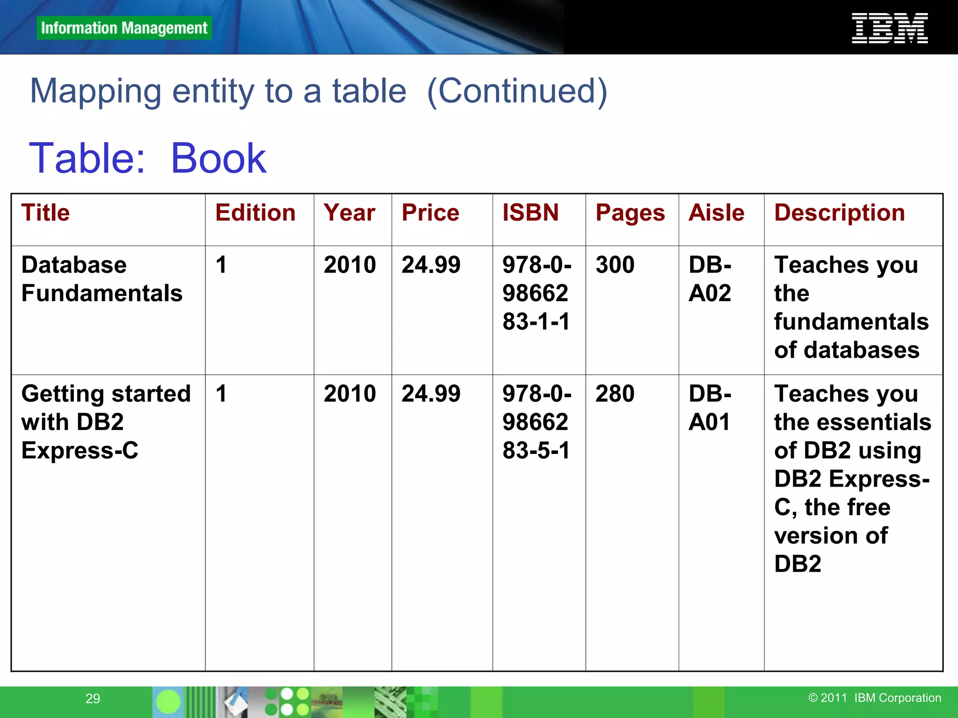Select the Title column header
Viewport: 958px width, 718px height.
pos(46,213)
